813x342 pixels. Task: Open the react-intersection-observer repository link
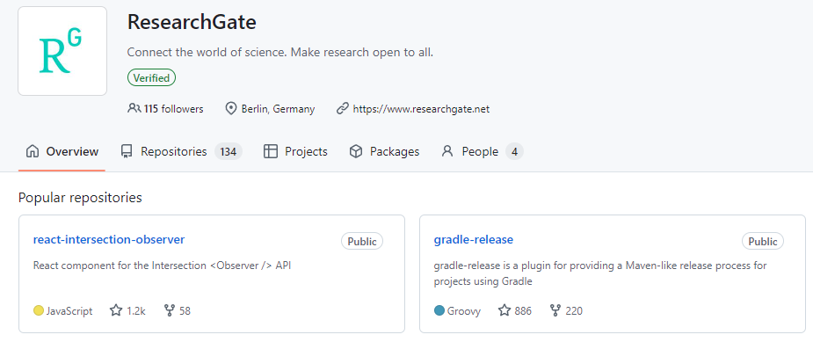pos(109,240)
